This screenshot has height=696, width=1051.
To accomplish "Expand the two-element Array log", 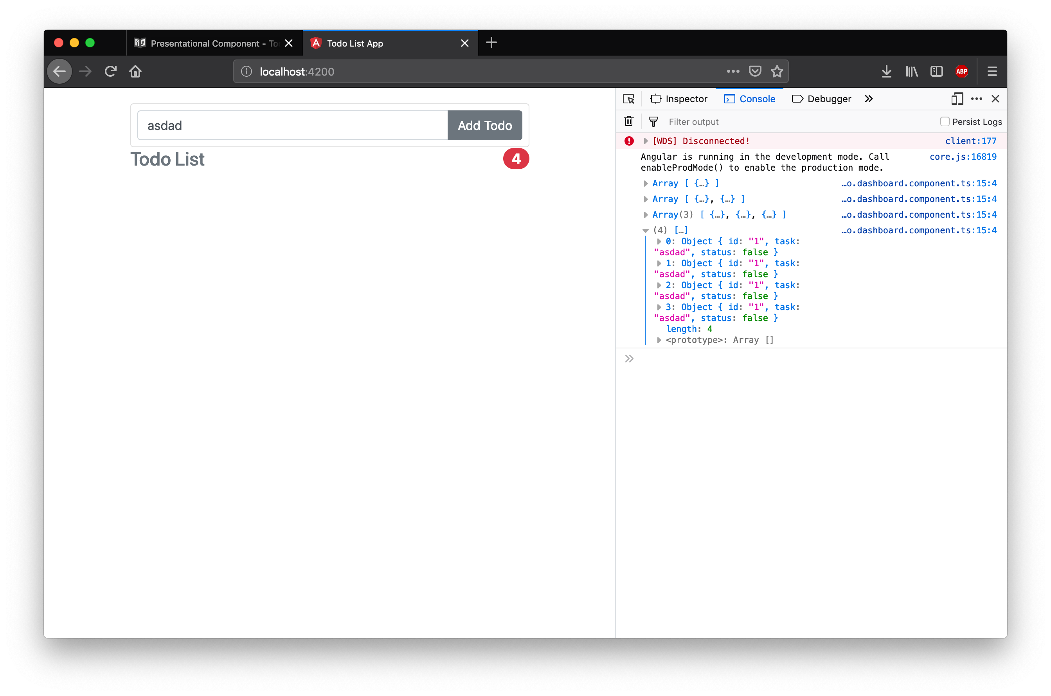I will coord(646,199).
